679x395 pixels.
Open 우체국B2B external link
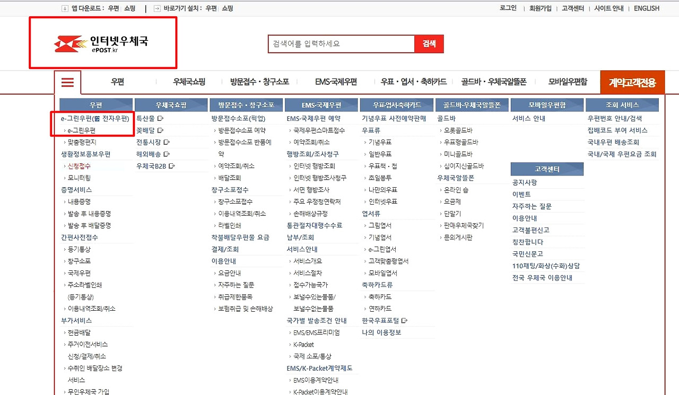(155, 166)
